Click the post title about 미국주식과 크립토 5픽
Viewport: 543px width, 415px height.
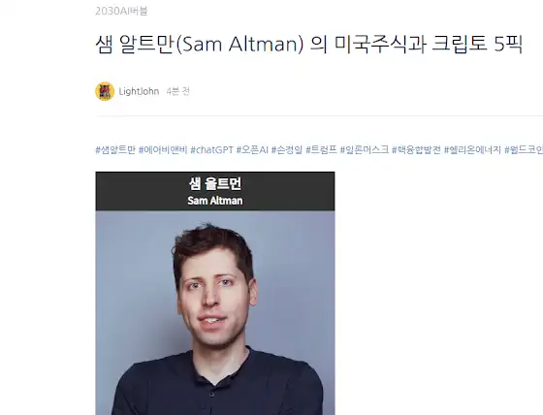(x=308, y=45)
